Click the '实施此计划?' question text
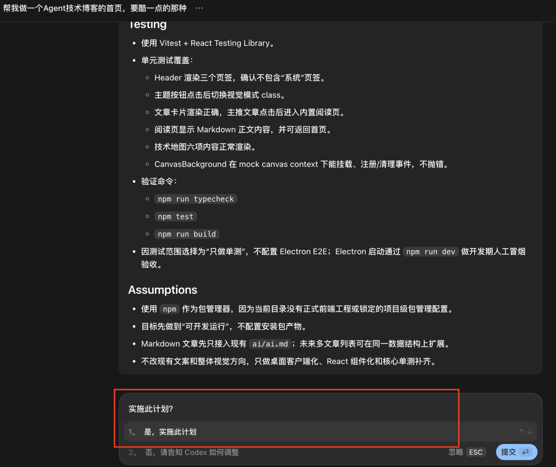 151,409
